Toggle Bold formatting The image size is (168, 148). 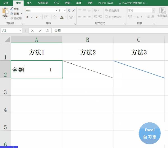(27, 17)
